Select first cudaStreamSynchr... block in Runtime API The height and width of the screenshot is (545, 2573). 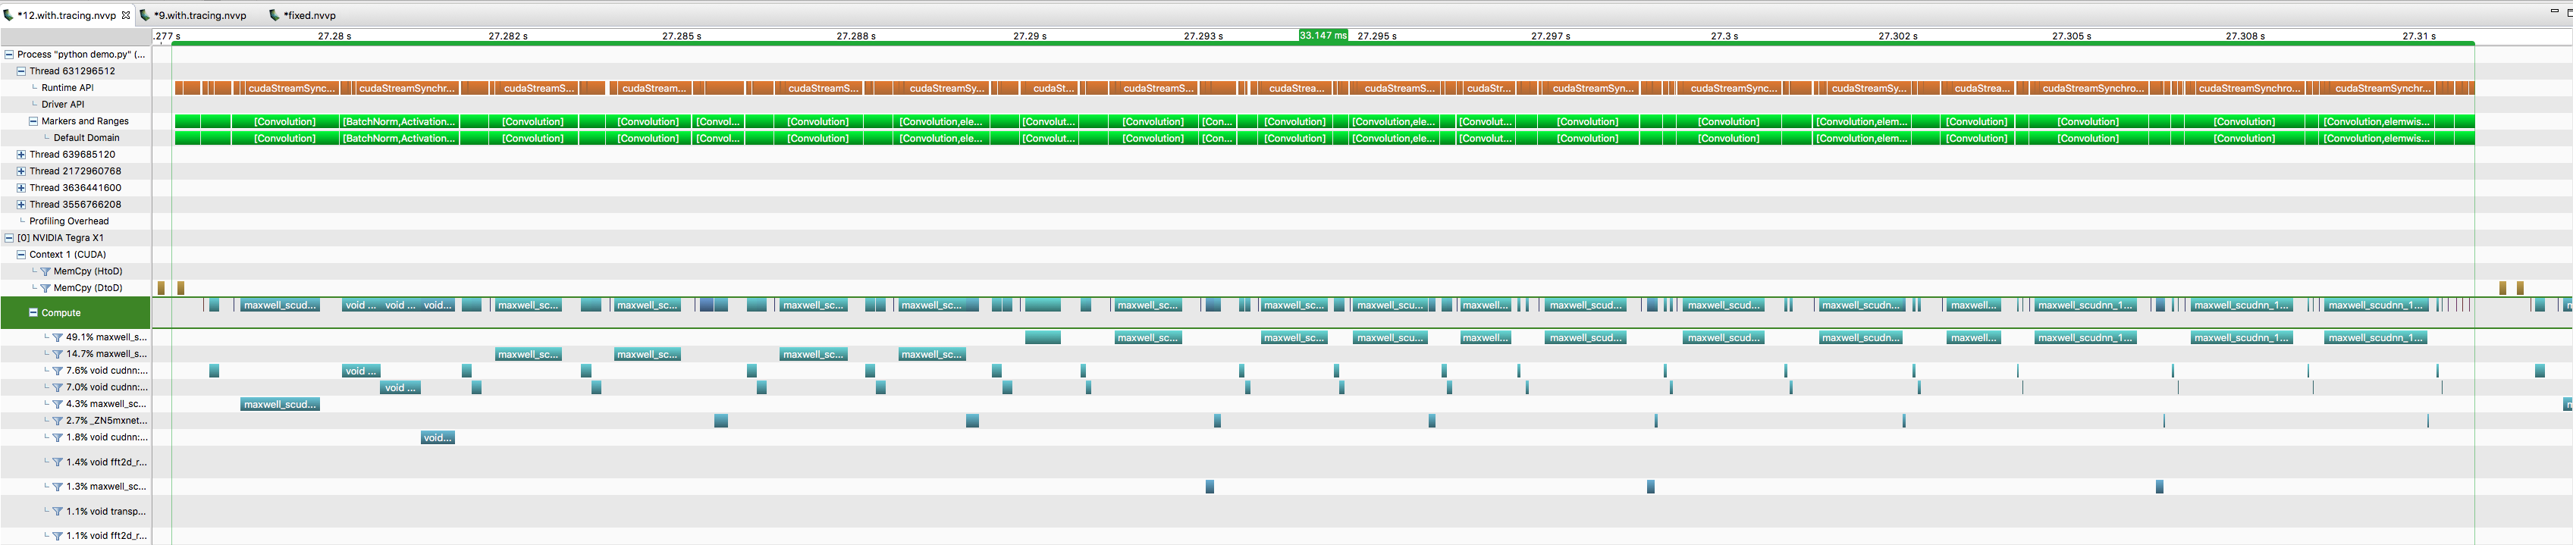pyautogui.click(x=406, y=88)
